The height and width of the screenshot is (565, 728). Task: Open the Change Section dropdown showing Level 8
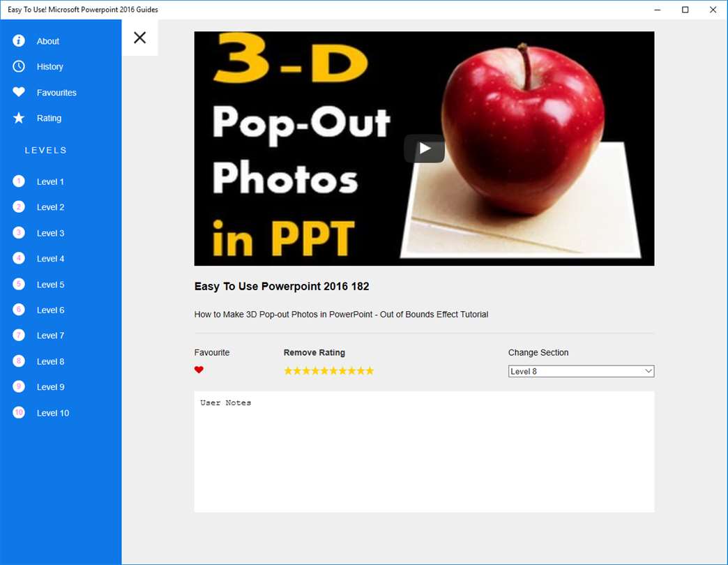click(581, 371)
